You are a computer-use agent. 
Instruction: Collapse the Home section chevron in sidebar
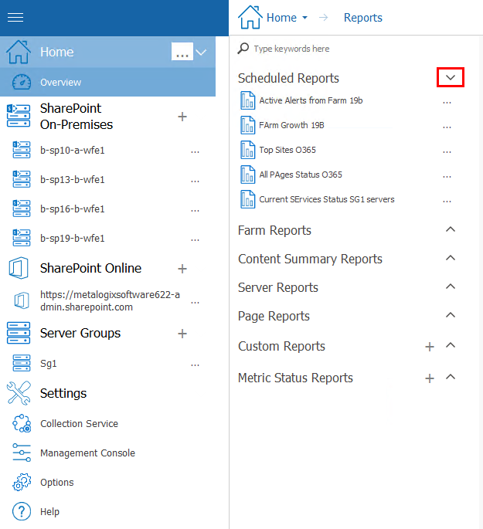[x=201, y=53]
